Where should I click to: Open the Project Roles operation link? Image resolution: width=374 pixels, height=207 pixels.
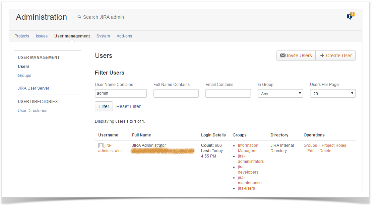coord(334,145)
